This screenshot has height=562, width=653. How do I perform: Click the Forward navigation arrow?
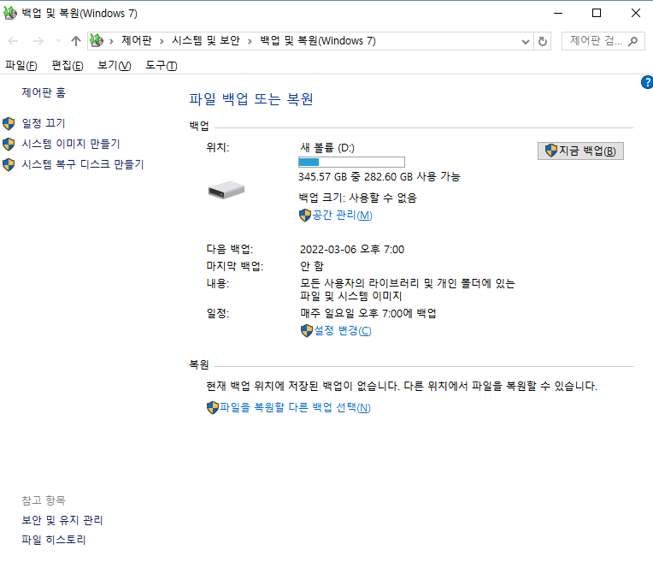pos(38,41)
